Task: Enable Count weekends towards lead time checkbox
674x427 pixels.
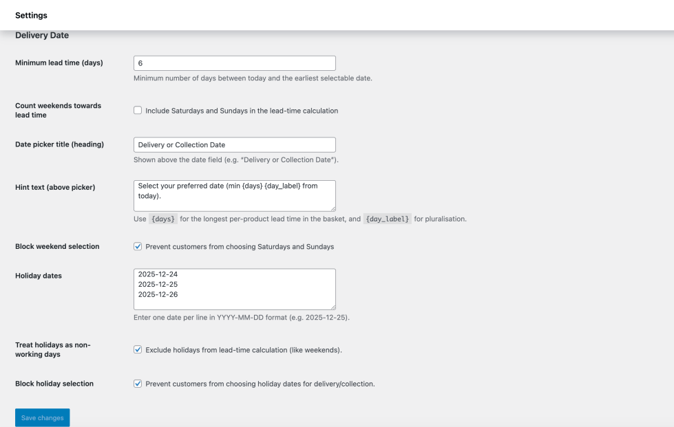Action: pyautogui.click(x=138, y=110)
